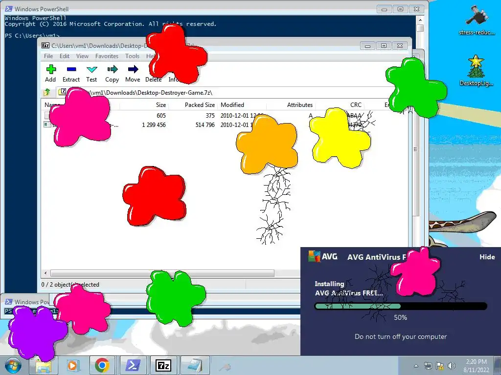Open the Tools menu in 7-Zip
This screenshot has height=375, width=501.
point(132,56)
